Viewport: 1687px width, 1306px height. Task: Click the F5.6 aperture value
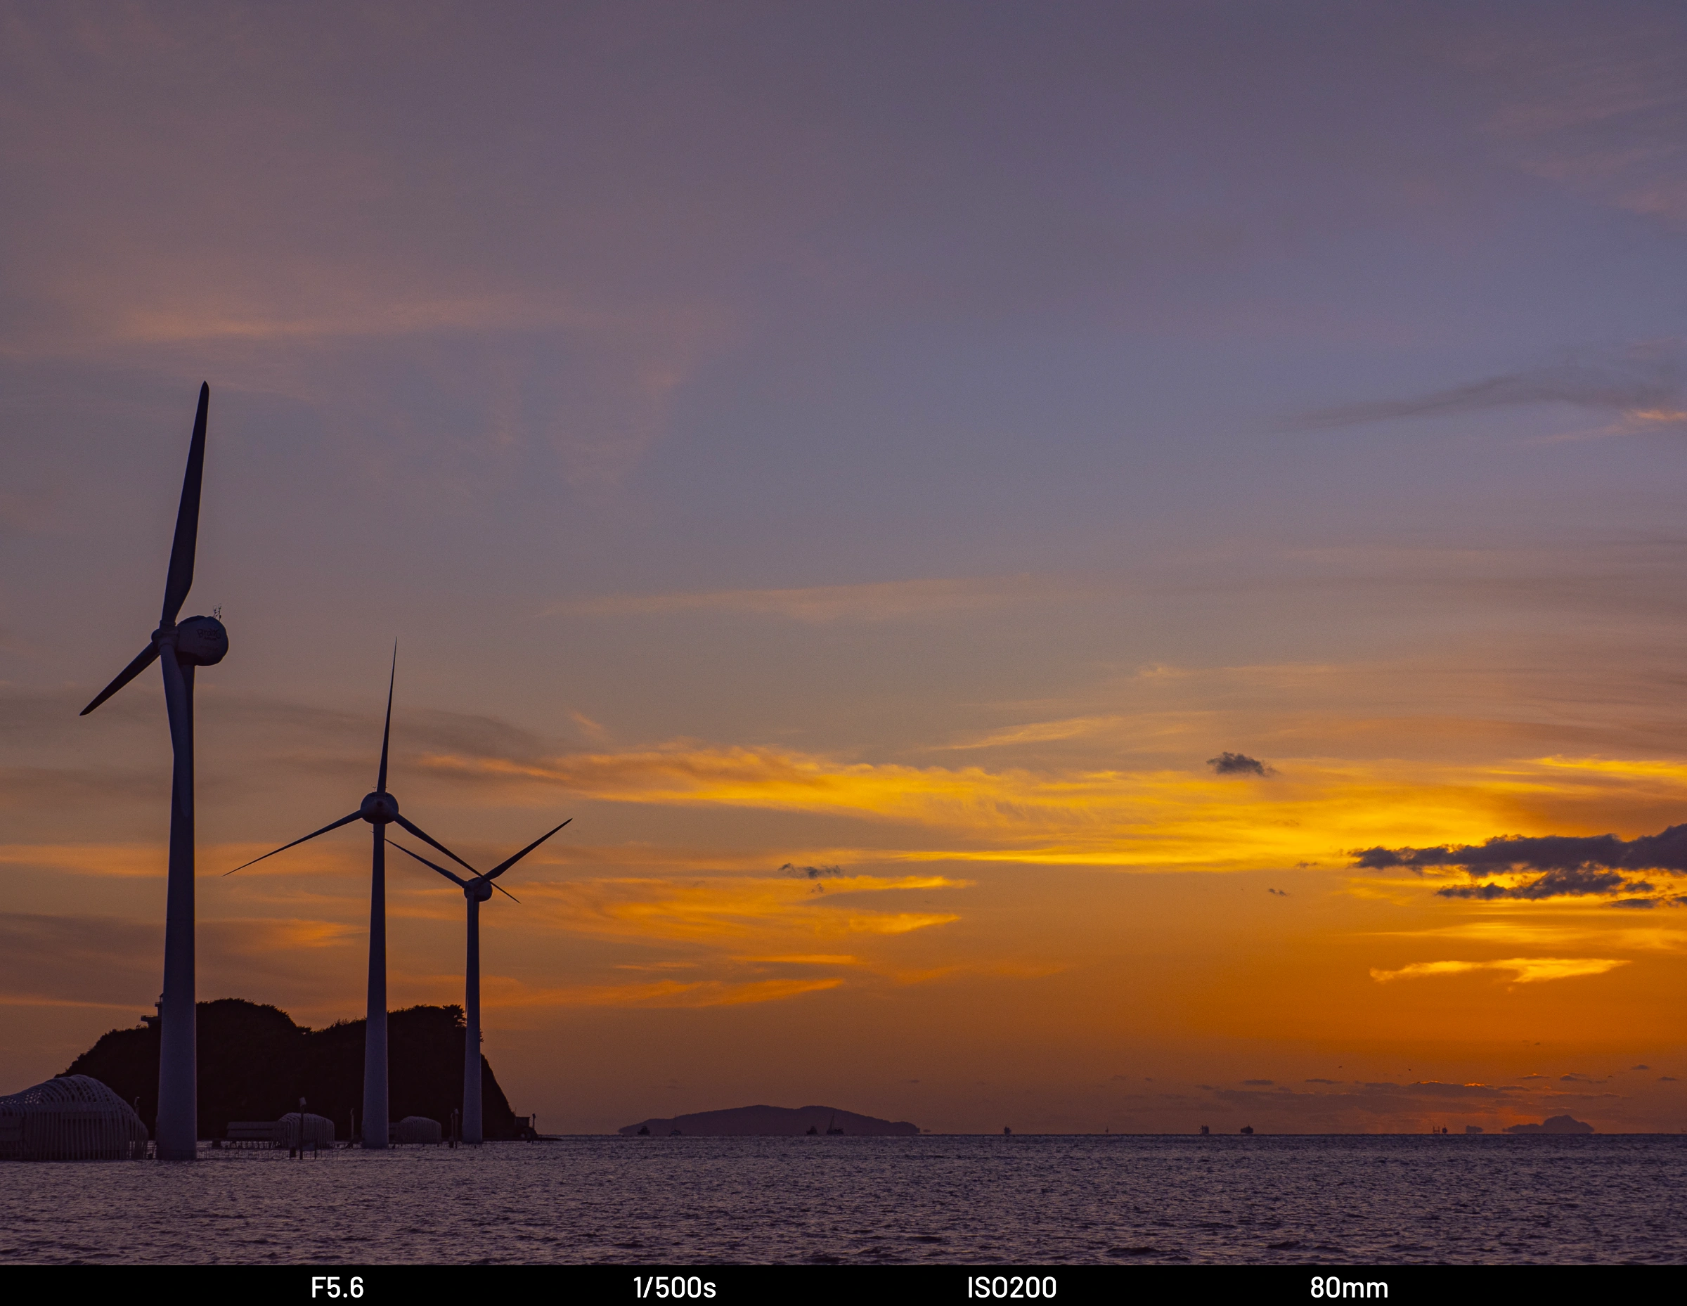337,1288
